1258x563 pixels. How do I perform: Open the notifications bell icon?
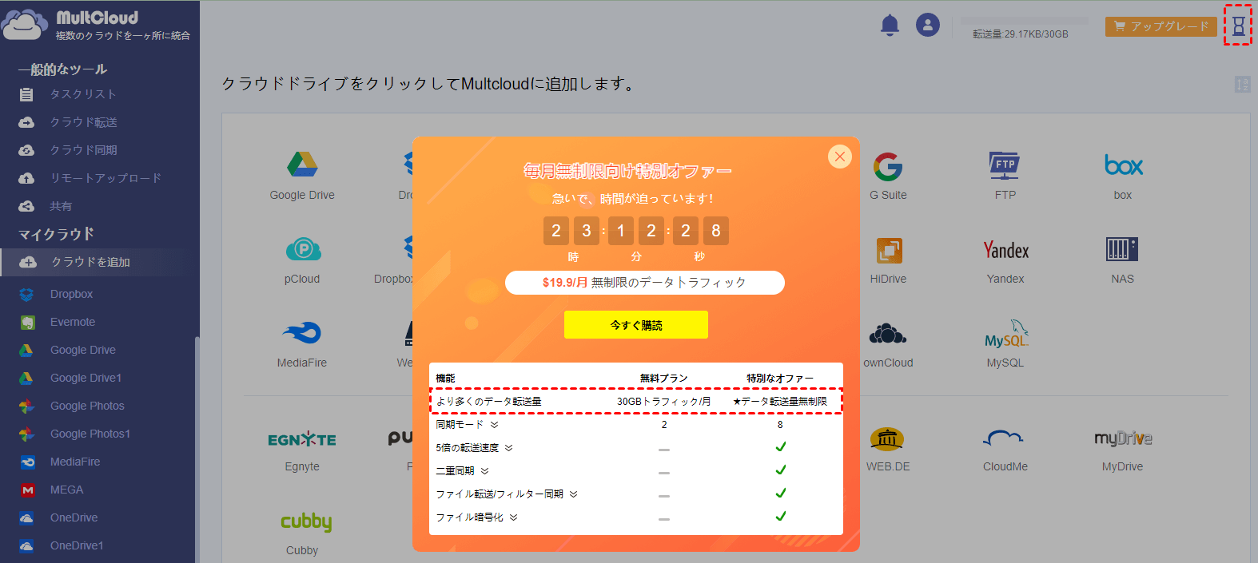coord(890,26)
